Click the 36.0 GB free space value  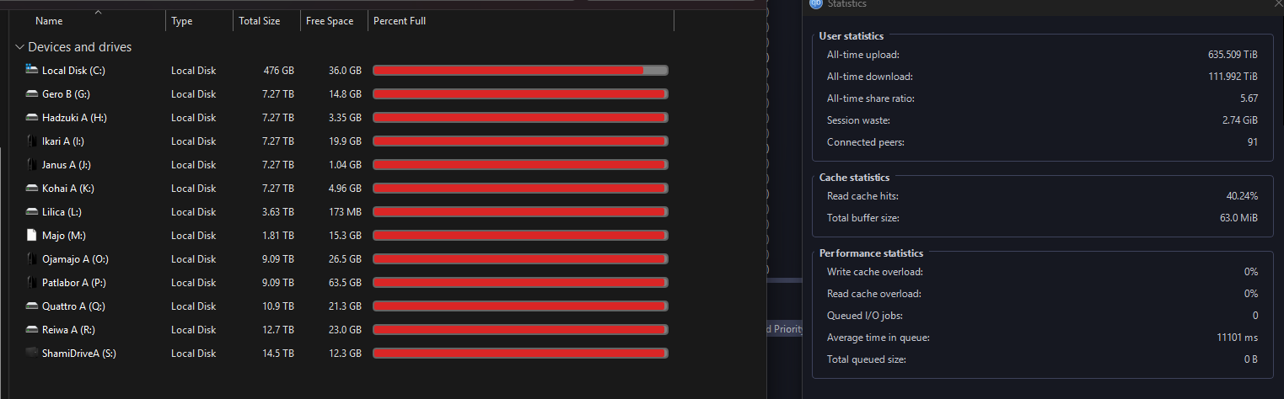point(345,71)
